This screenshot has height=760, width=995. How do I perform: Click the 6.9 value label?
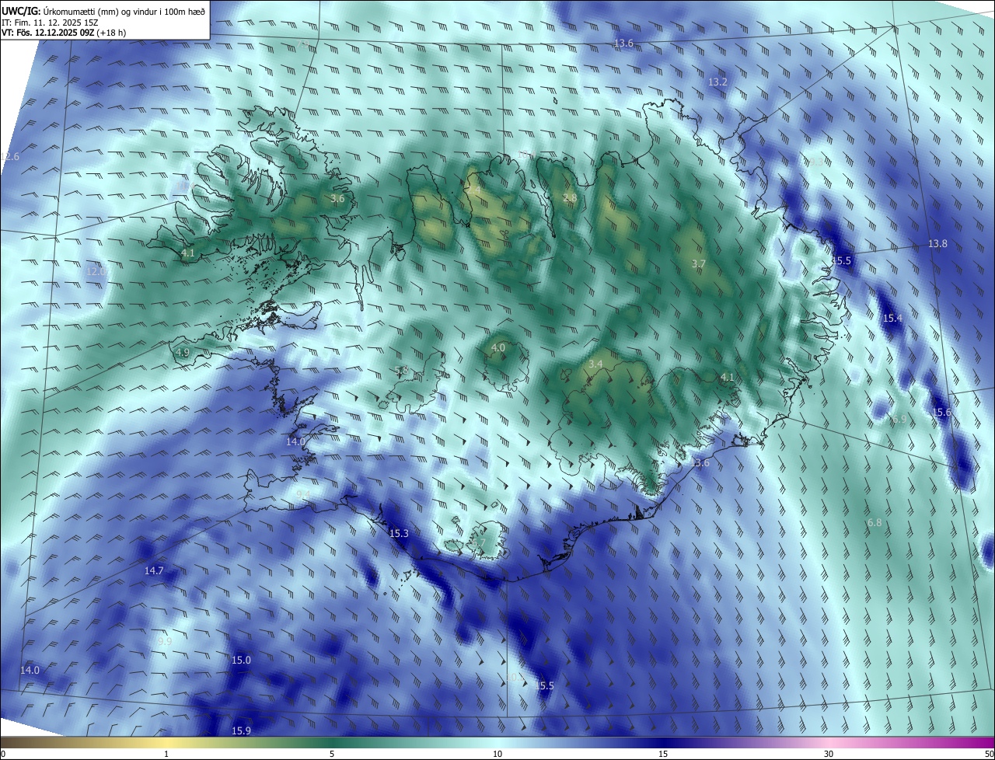(x=899, y=419)
